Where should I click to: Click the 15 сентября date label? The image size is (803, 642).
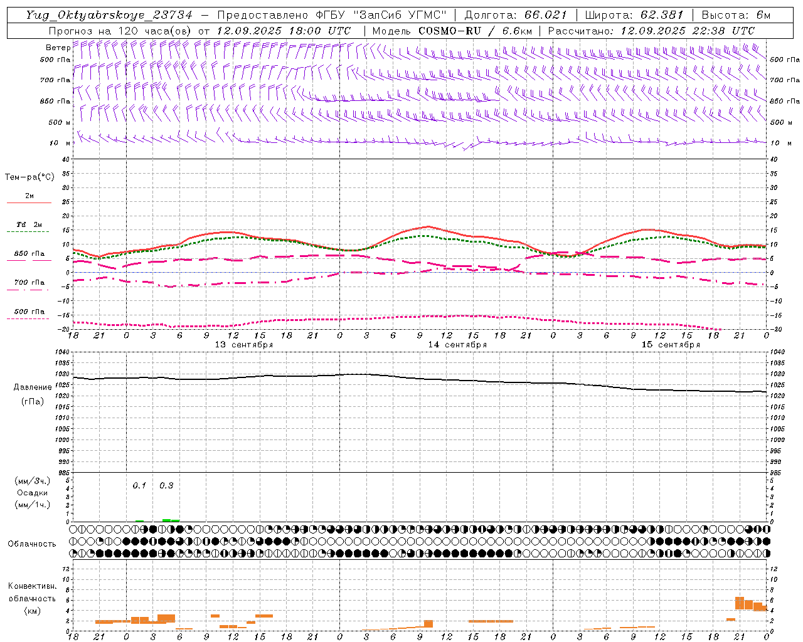tap(671, 345)
